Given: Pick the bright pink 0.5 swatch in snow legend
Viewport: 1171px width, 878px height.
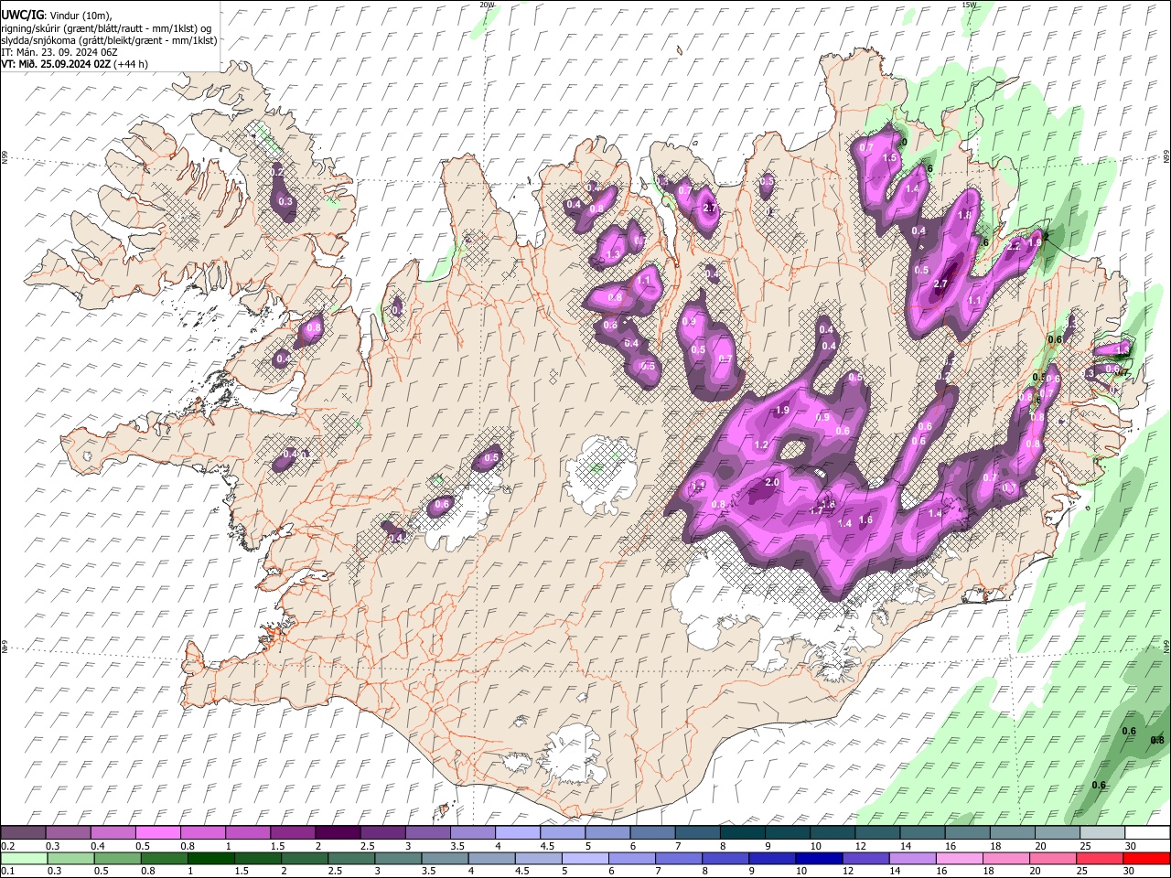Looking at the screenshot, I should (157, 832).
